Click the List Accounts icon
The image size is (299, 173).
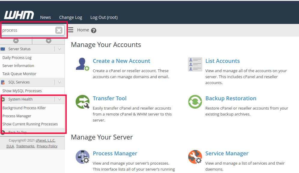[x=195, y=64]
